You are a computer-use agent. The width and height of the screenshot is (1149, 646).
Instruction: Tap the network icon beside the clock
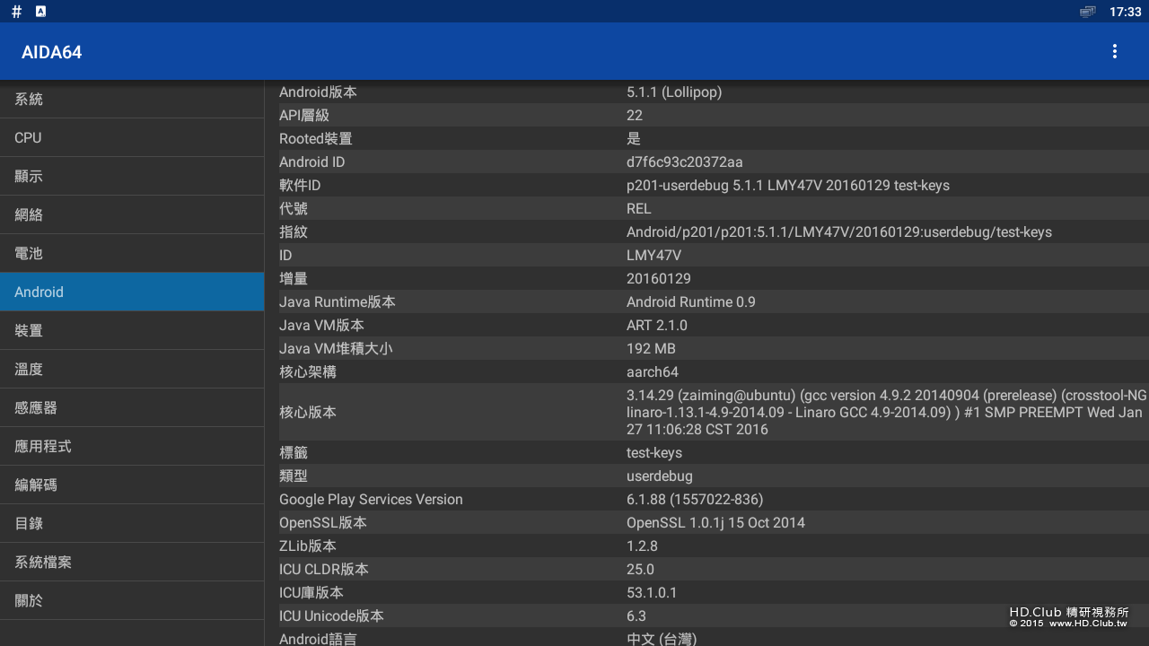pyautogui.click(x=1088, y=12)
